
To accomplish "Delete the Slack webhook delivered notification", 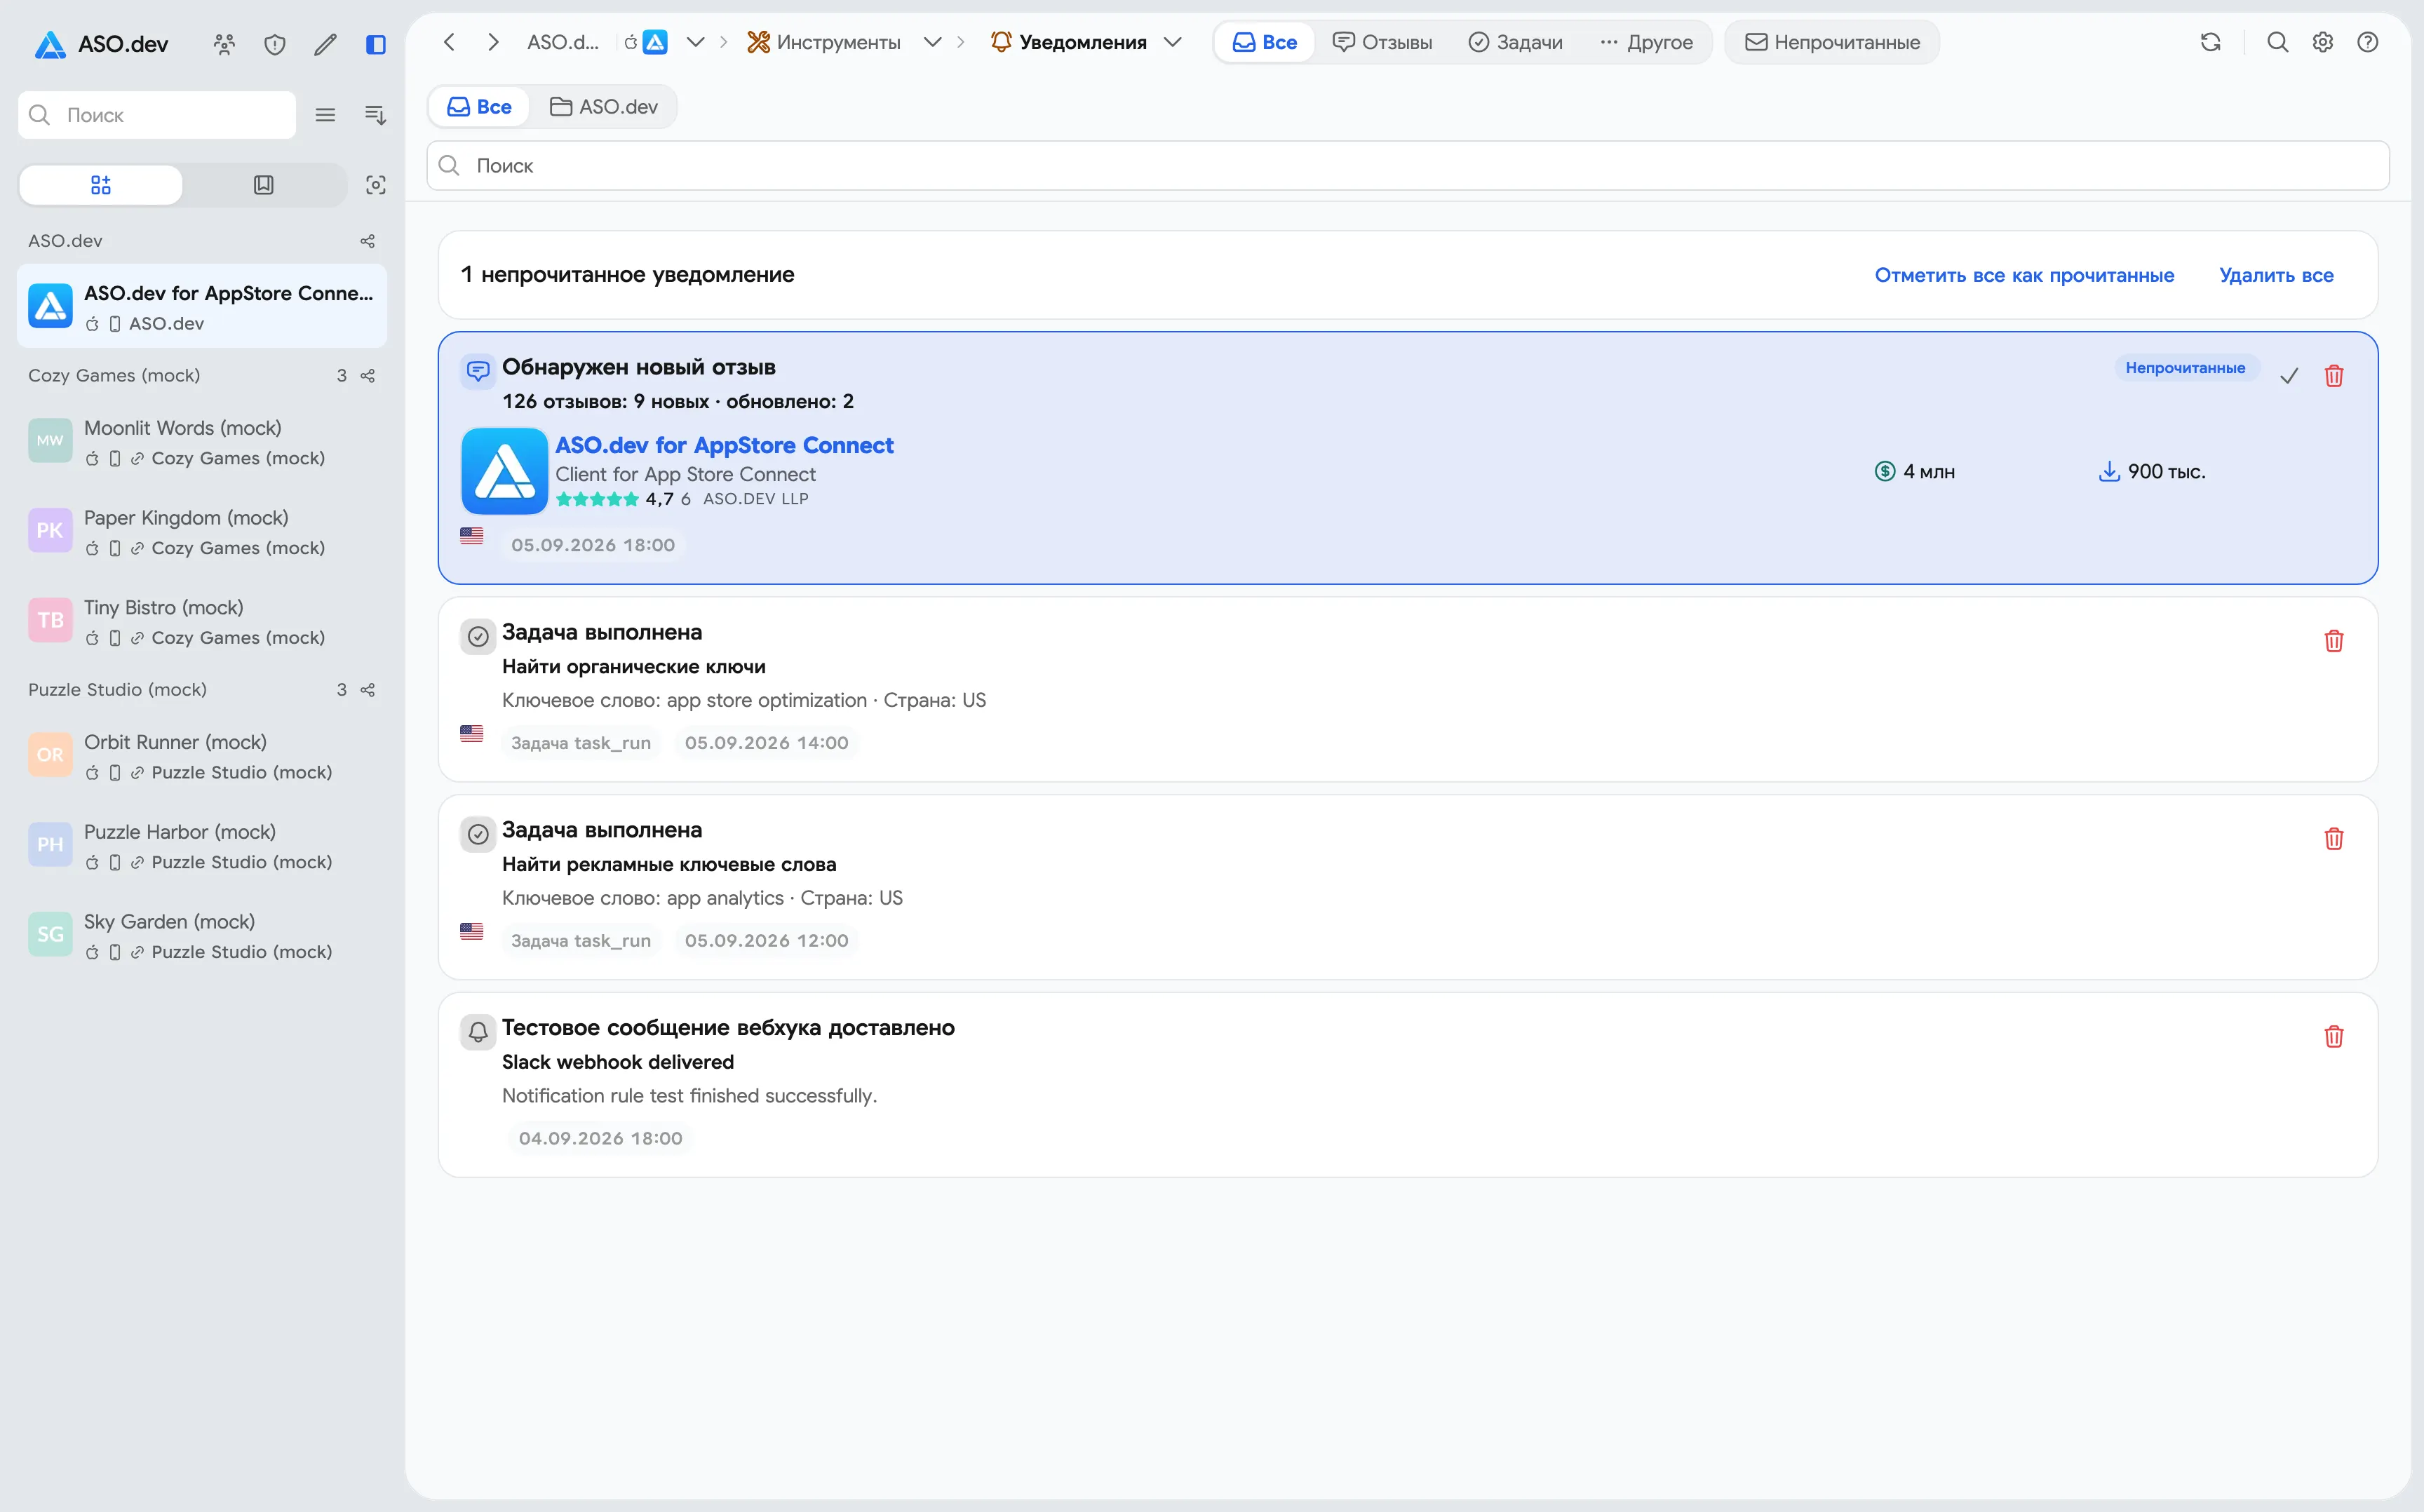I will 2334,1037.
